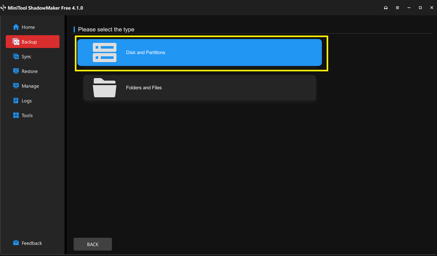Open the Restore section
Image resolution: width=437 pixels, height=256 pixels.
(x=25, y=71)
